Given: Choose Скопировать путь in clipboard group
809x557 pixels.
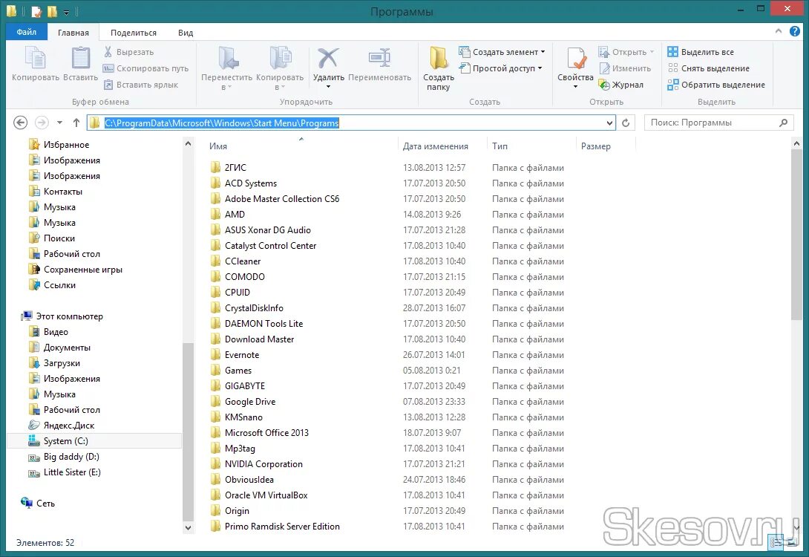Looking at the screenshot, I should (x=146, y=68).
